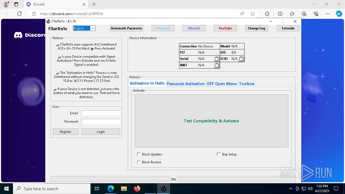Open Task View on taskbar
Viewport: 345px width, 194px height.
pos(97,189)
